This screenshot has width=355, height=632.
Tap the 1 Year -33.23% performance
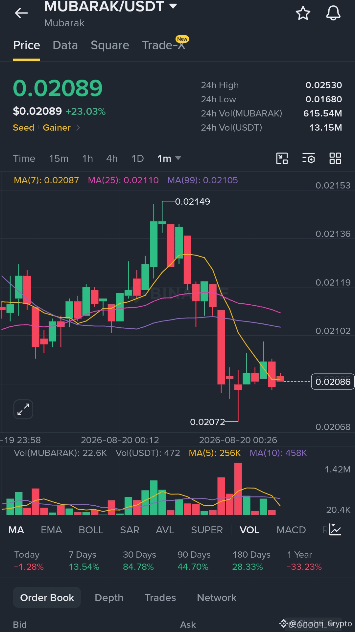coord(304,561)
